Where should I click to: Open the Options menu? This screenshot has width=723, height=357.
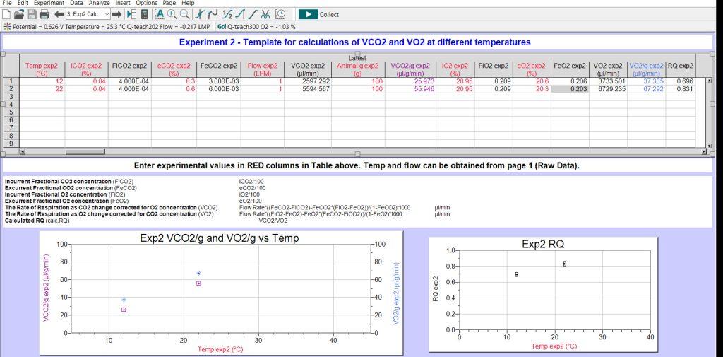[147, 3]
